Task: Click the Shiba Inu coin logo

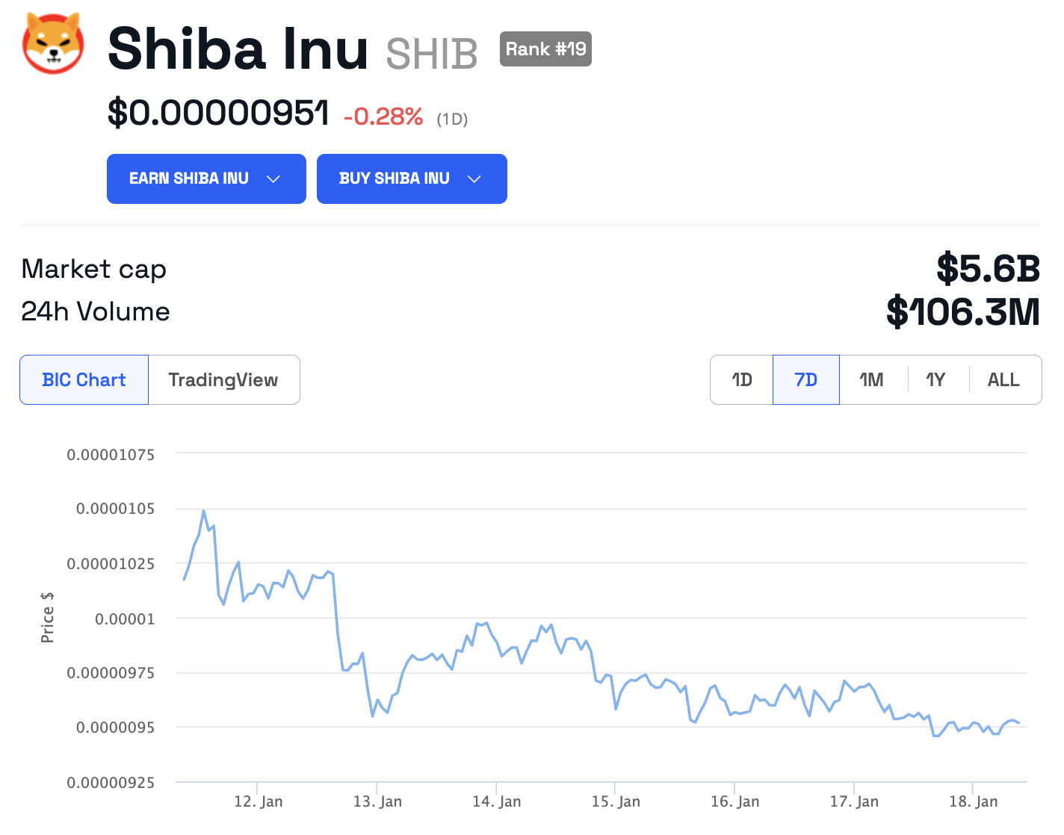Action: click(53, 43)
